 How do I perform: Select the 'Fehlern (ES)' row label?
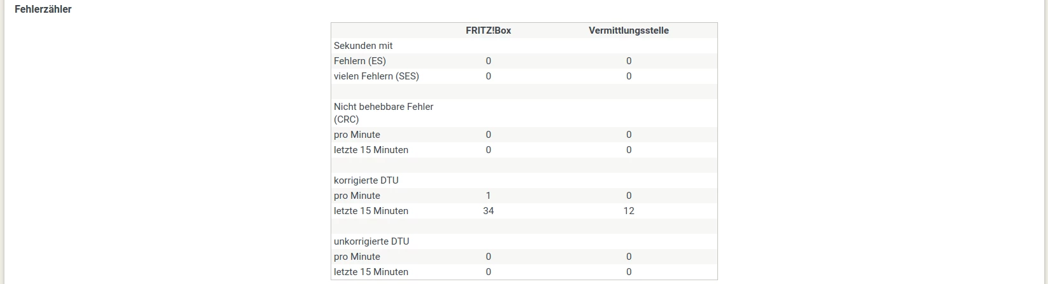pyautogui.click(x=360, y=61)
